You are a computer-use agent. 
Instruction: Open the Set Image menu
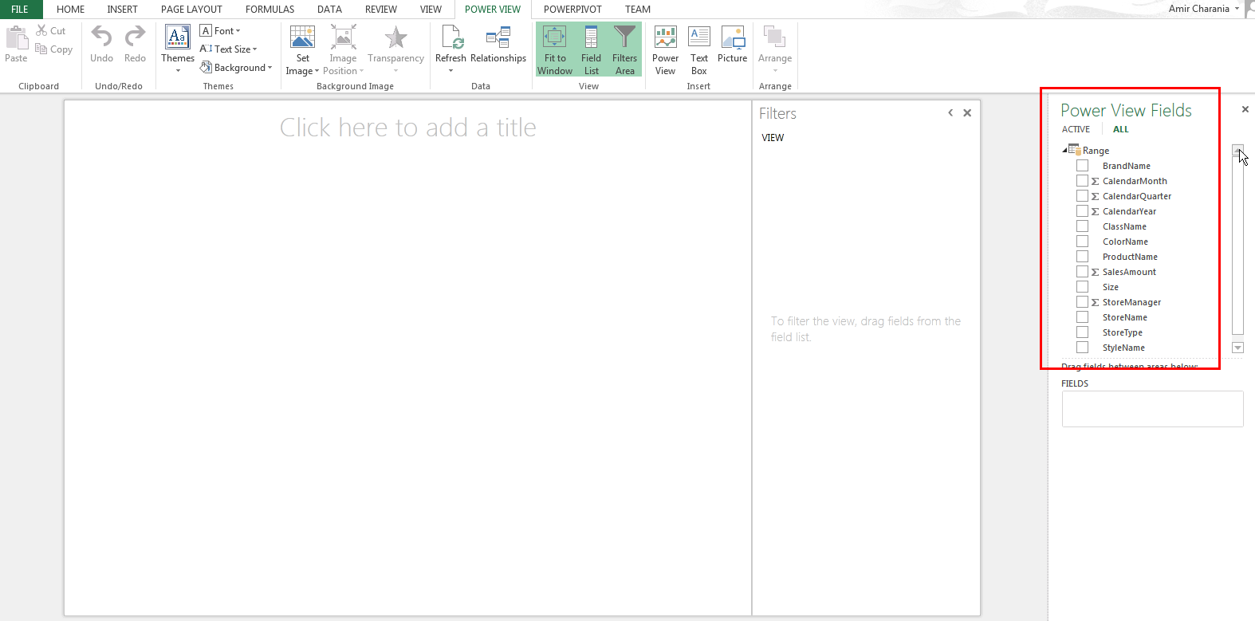point(302,50)
